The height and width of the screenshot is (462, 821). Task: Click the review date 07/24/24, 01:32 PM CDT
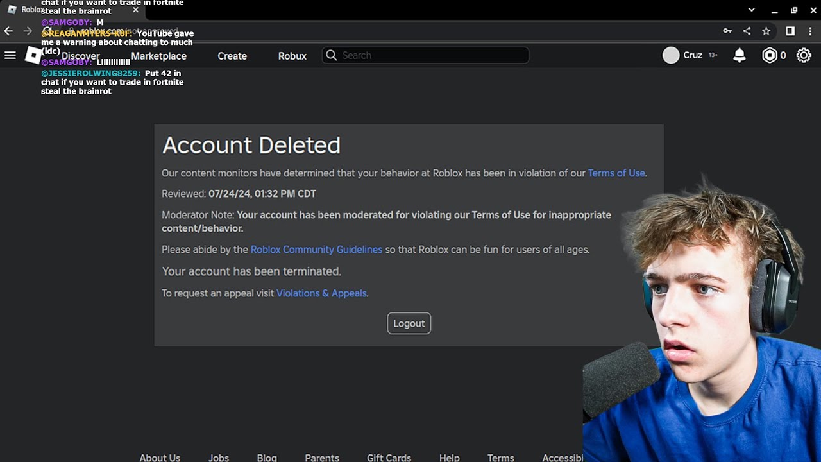pos(262,194)
